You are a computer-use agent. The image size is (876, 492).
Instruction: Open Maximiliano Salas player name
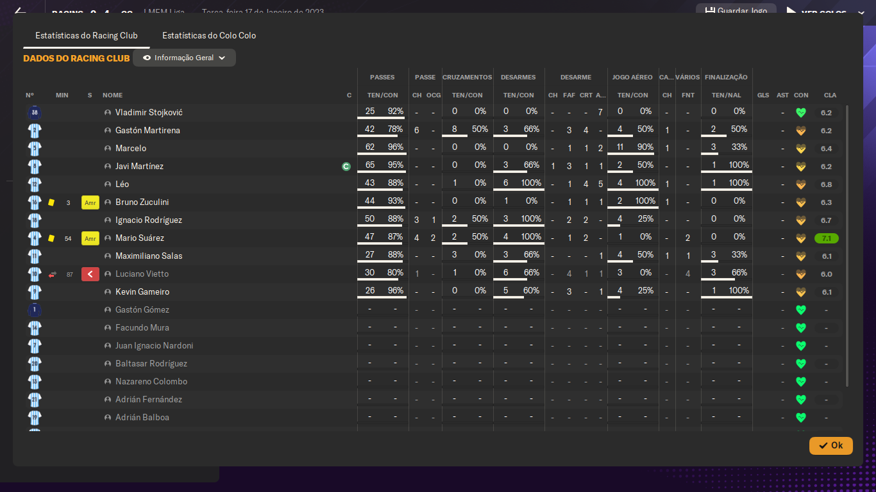click(149, 256)
